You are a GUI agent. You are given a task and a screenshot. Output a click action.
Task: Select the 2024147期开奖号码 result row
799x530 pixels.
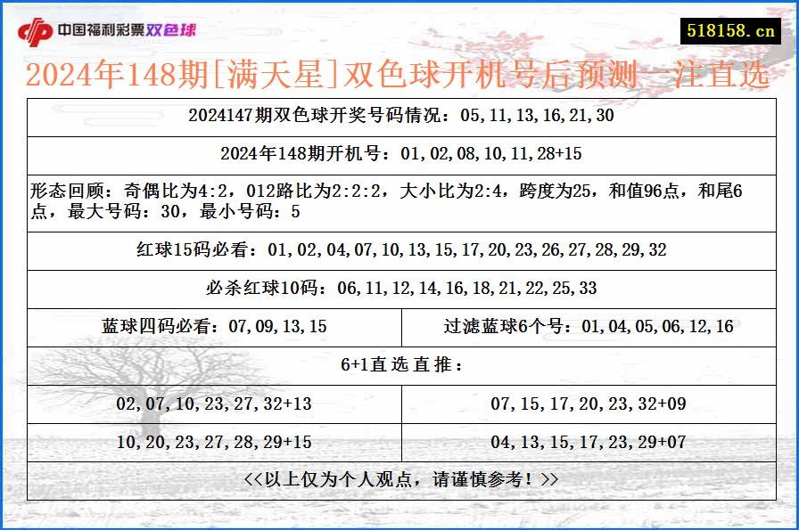[399, 114]
